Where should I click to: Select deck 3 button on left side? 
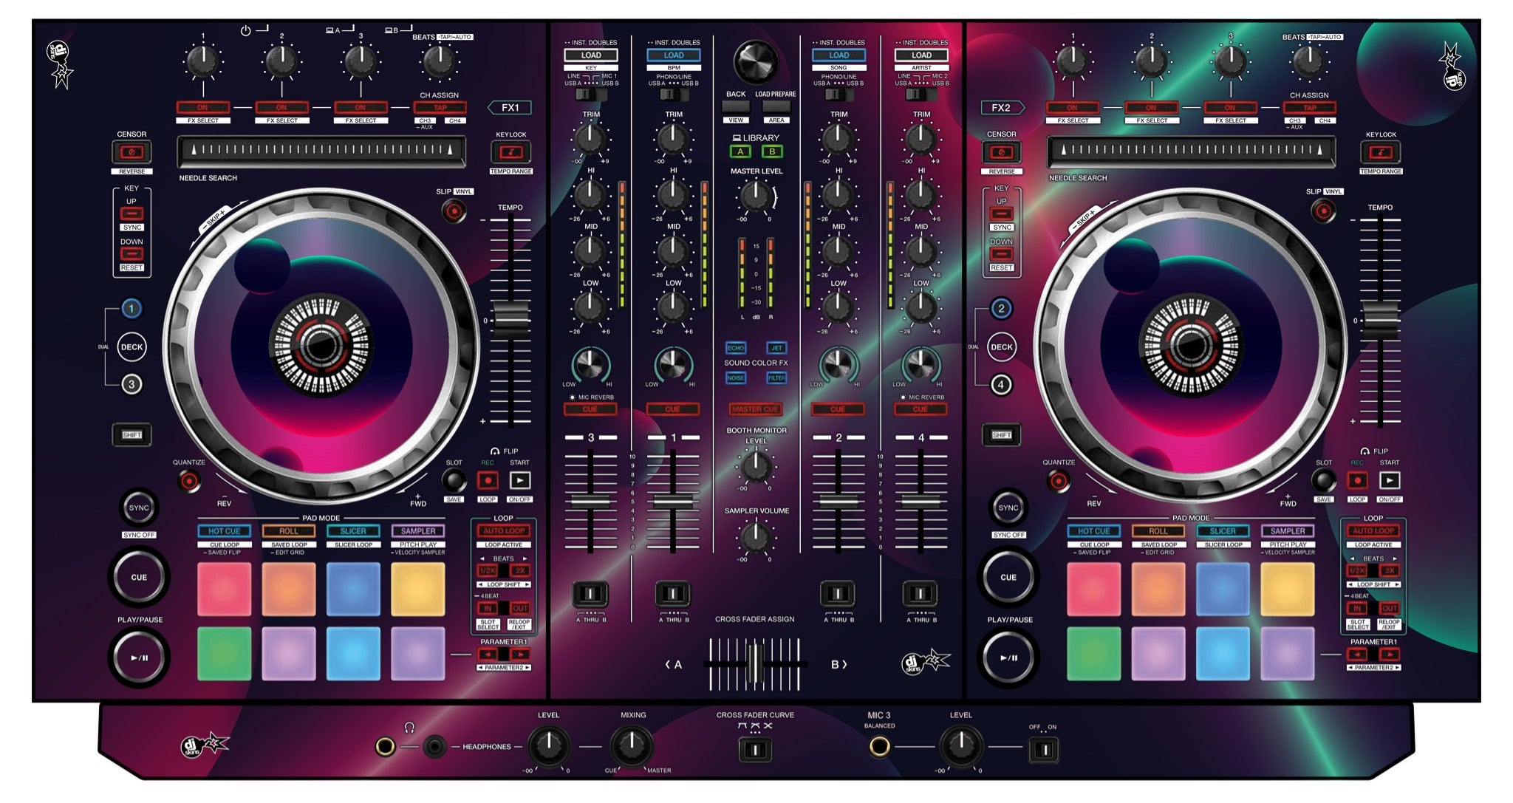(132, 384)
